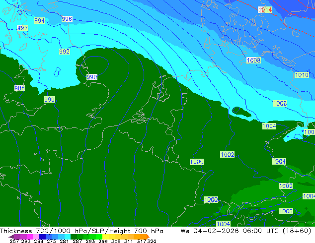Click the brightest lime green legend swatch
This screenshot has height=243, width=315.
tap(99, 237)
